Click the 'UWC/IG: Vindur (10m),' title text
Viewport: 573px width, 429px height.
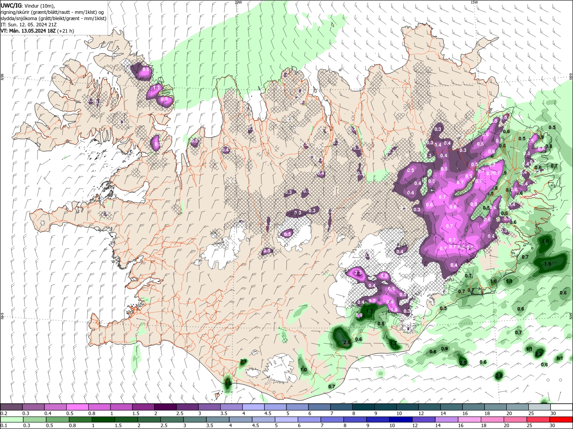tap(28, 5)
